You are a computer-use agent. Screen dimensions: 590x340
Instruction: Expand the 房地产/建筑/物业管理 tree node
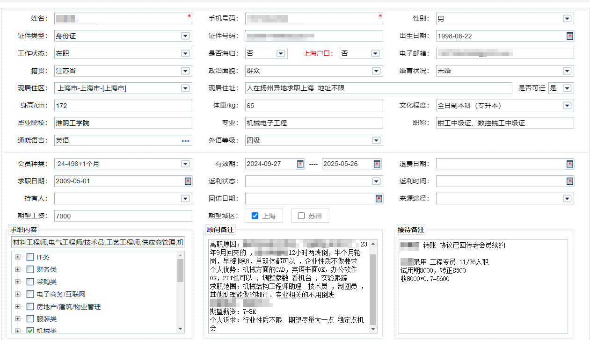tap(18, 307)
